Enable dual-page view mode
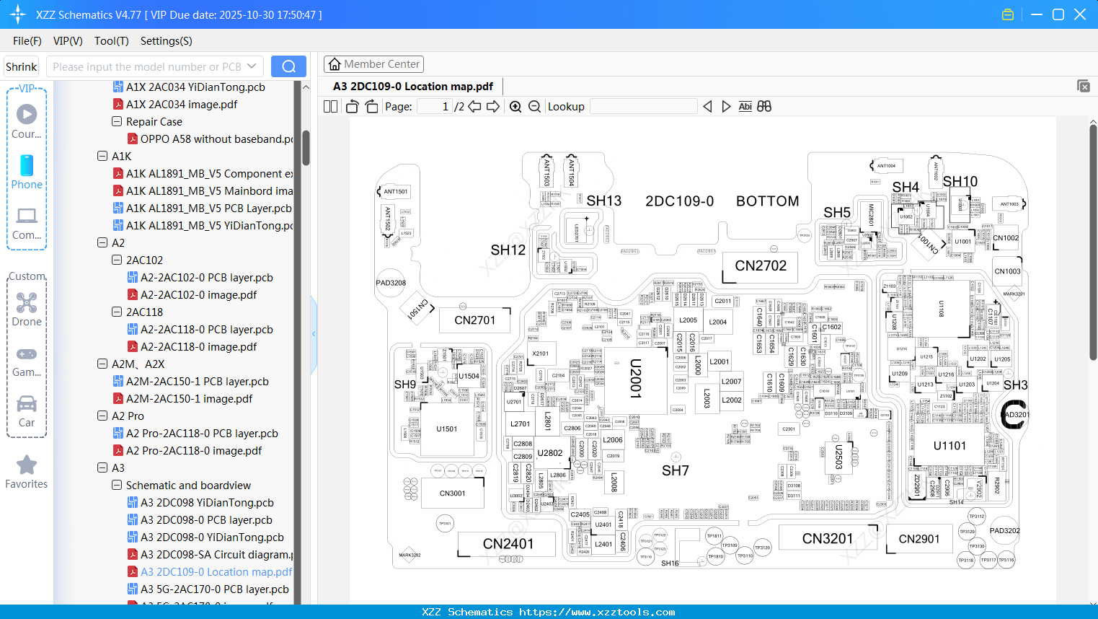This screenshot has height=619, width=1098. [x=329, y=106]
